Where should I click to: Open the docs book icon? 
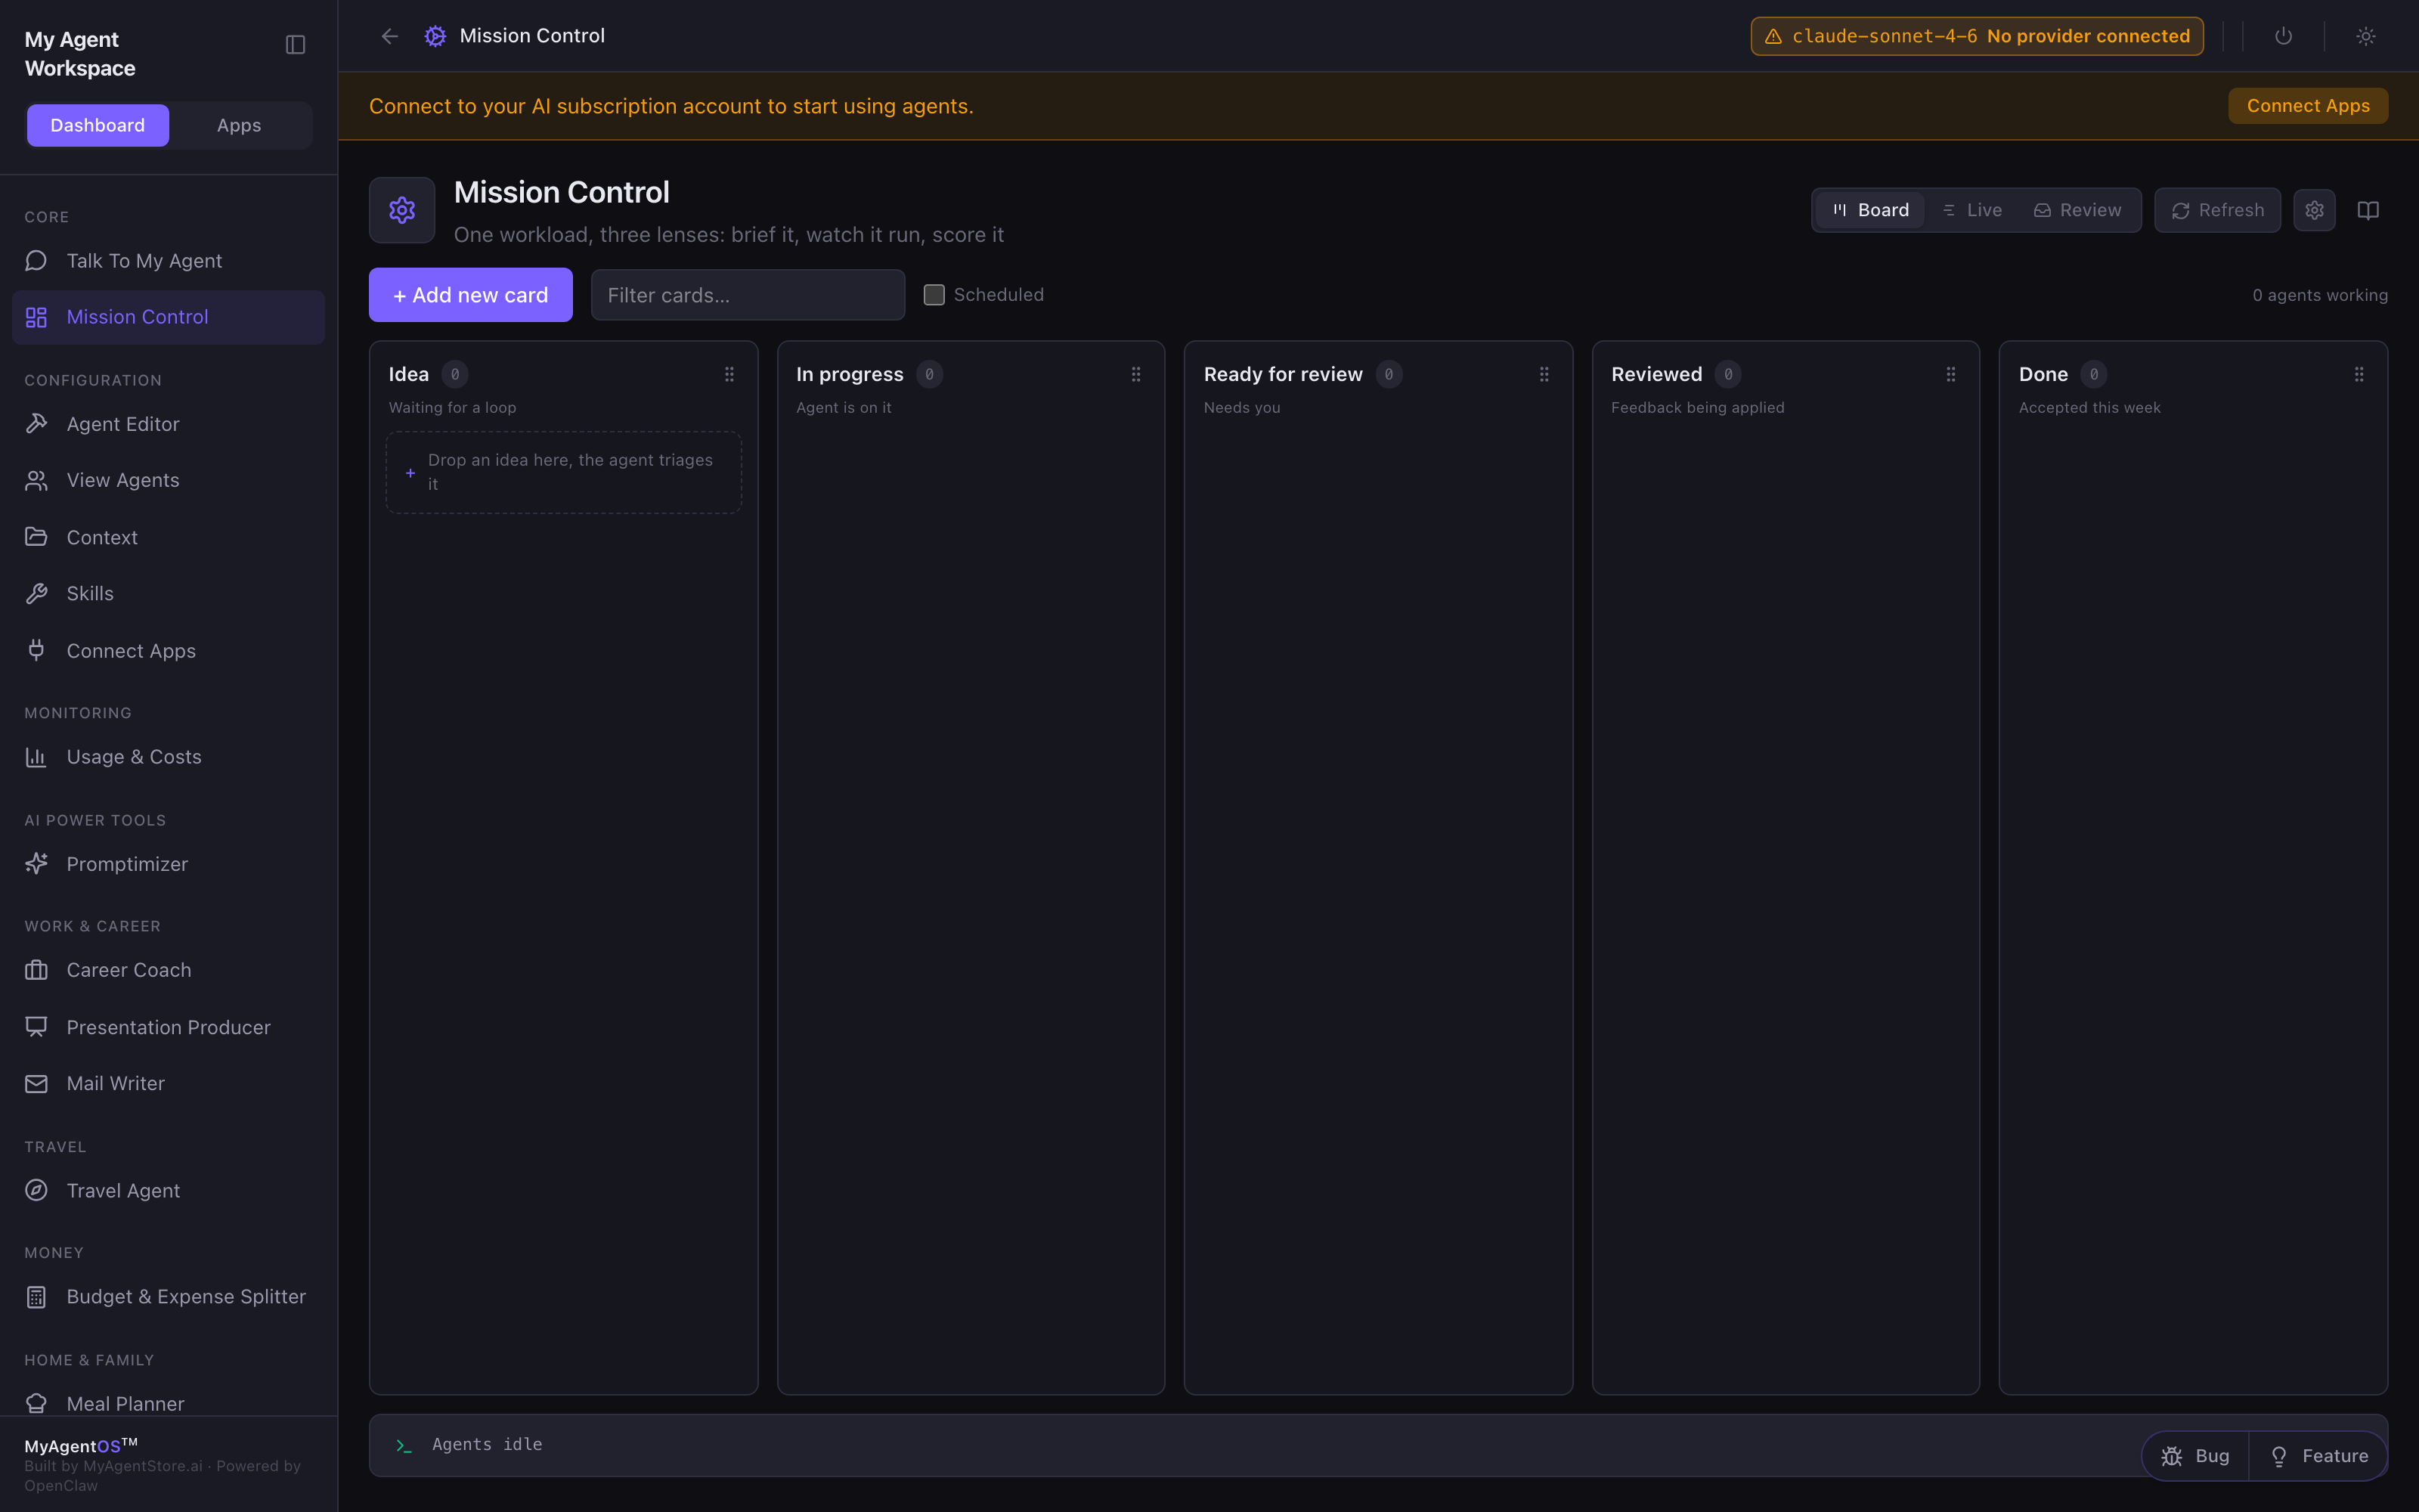(2368, 210)
